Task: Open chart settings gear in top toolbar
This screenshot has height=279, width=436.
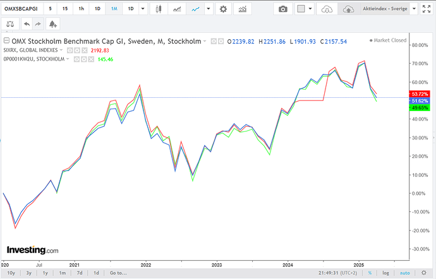Action: pos(222,9)
